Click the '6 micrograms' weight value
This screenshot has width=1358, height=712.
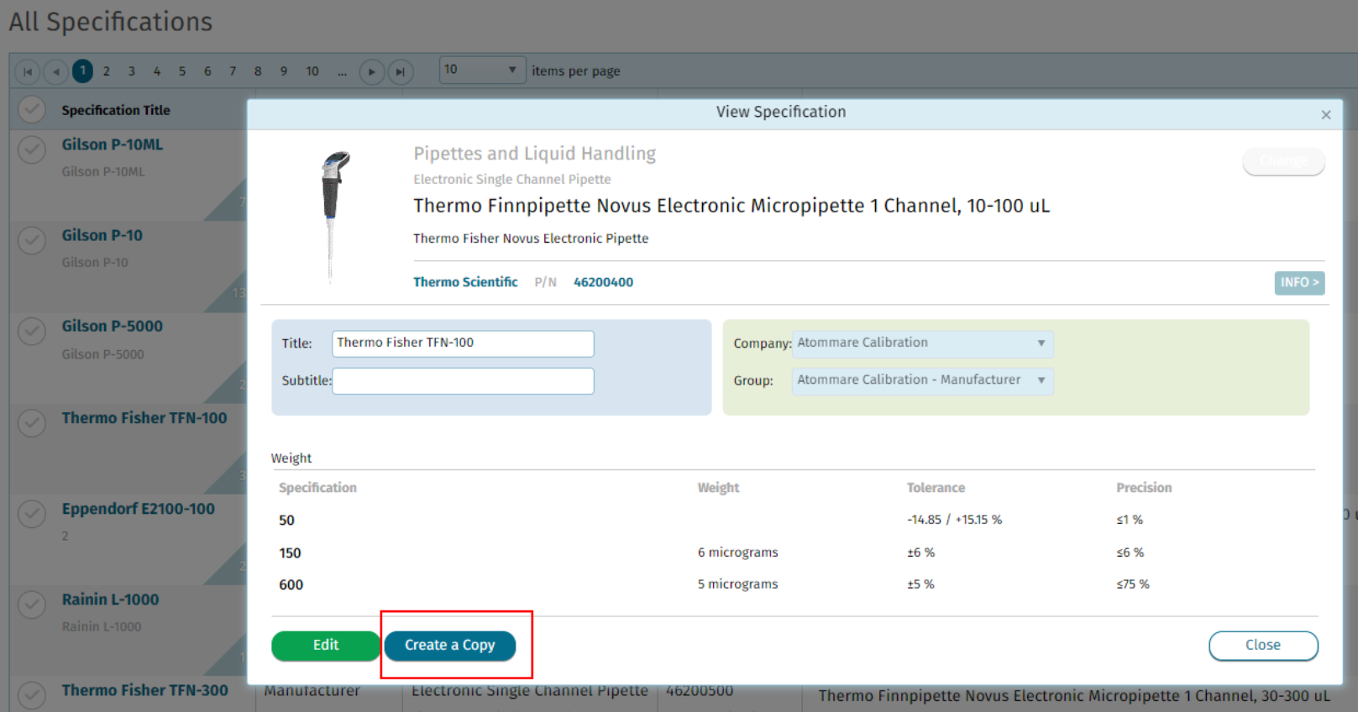(737, 552)
